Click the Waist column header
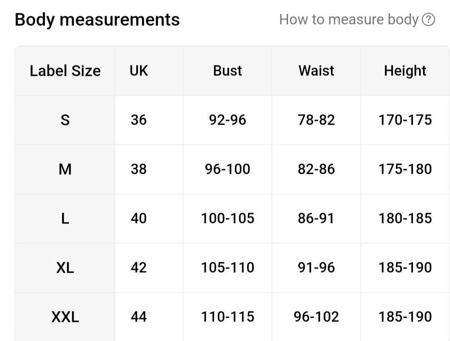 316,71
